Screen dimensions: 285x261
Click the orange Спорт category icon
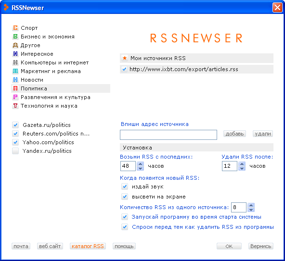pyautogui.click(x=15, y=28)
